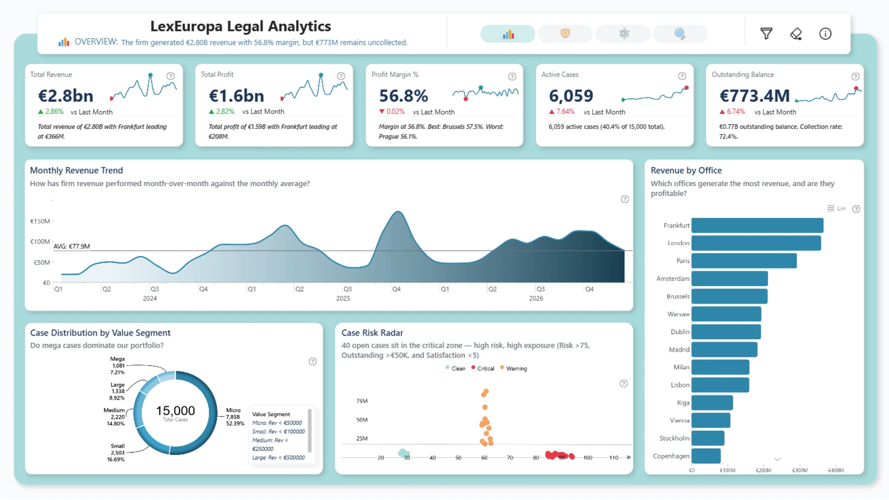Click help icon on Outstanding Balance card
The height and width of the screenshot is (500, 889).
click(855, 76)
